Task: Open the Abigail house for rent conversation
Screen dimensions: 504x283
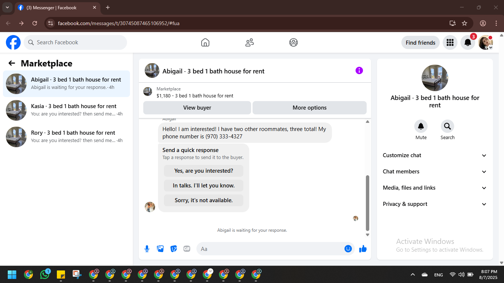Action: pos(66,84)
